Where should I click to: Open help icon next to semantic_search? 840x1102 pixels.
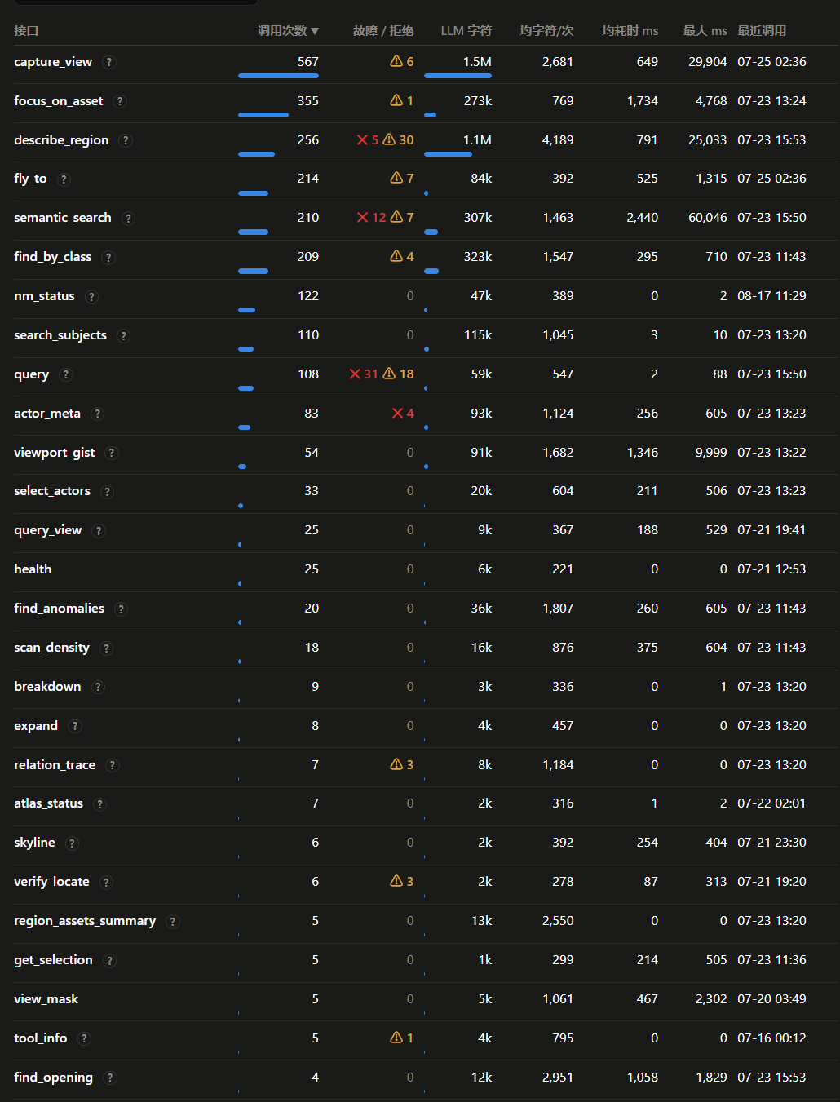(x=128, y=219)
